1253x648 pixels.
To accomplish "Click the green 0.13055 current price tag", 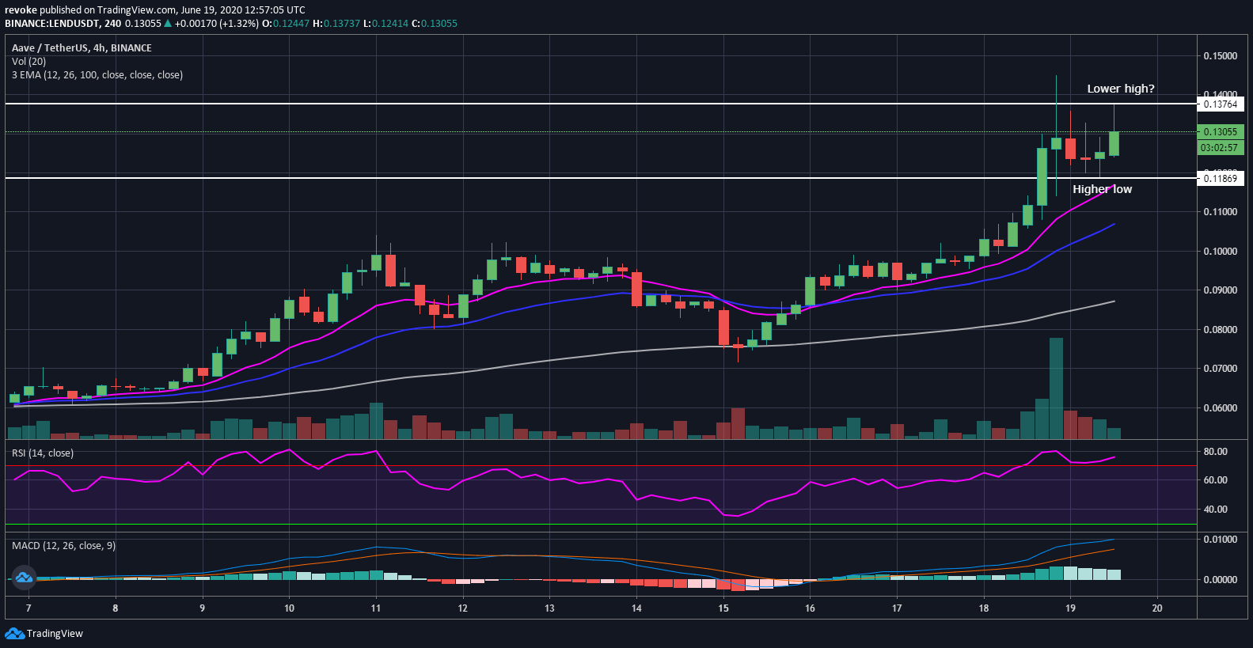I will click(1220, 132).
